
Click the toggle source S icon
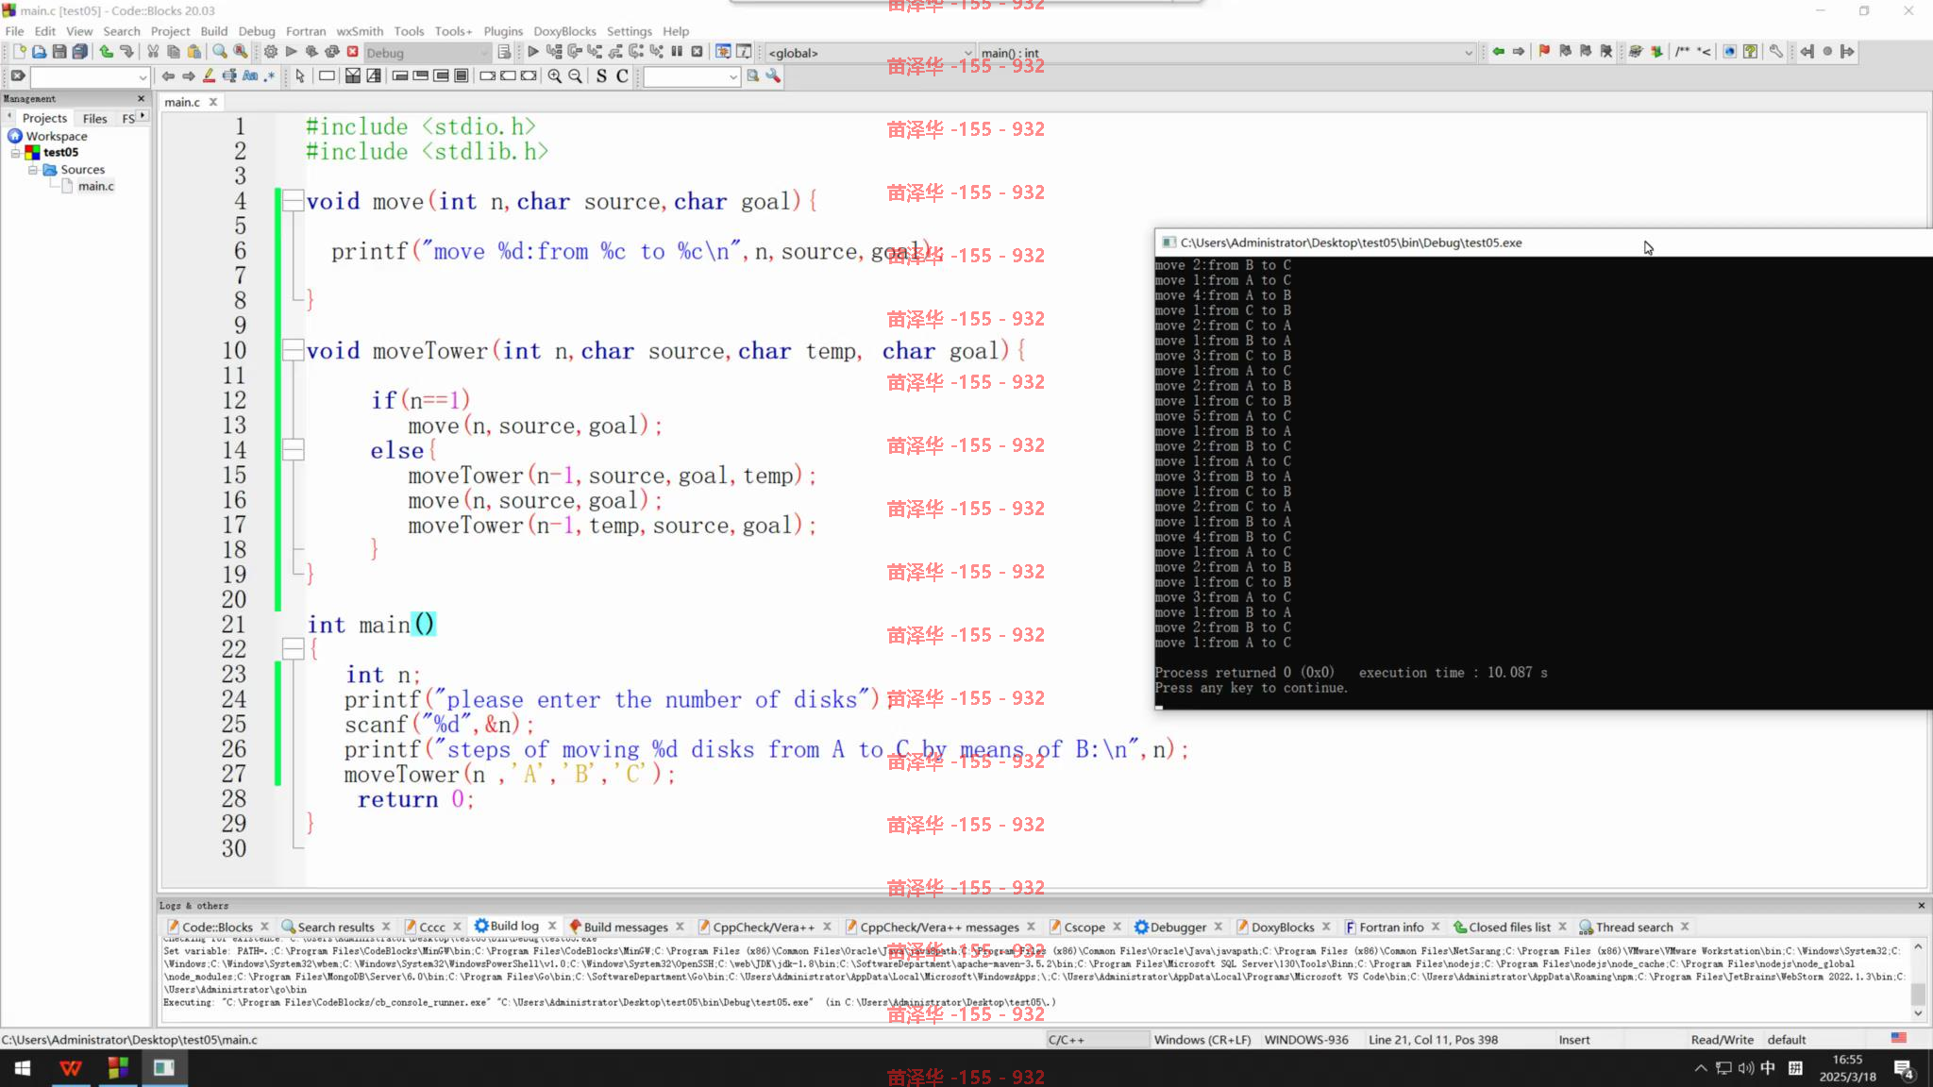pyautogui.click(x=601, y=76)
